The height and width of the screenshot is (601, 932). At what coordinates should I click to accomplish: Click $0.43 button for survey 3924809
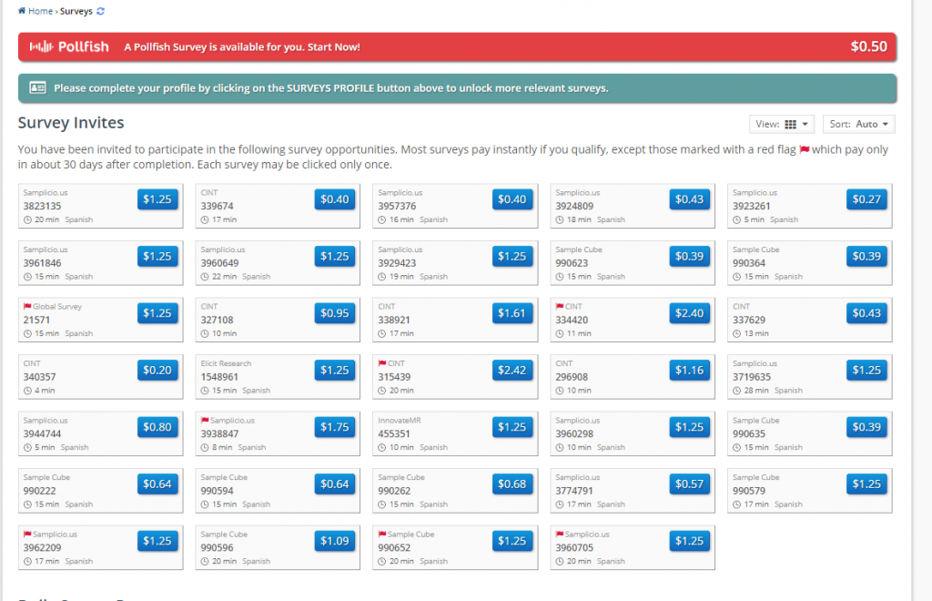pyautogui.click(x=690, y=199)
